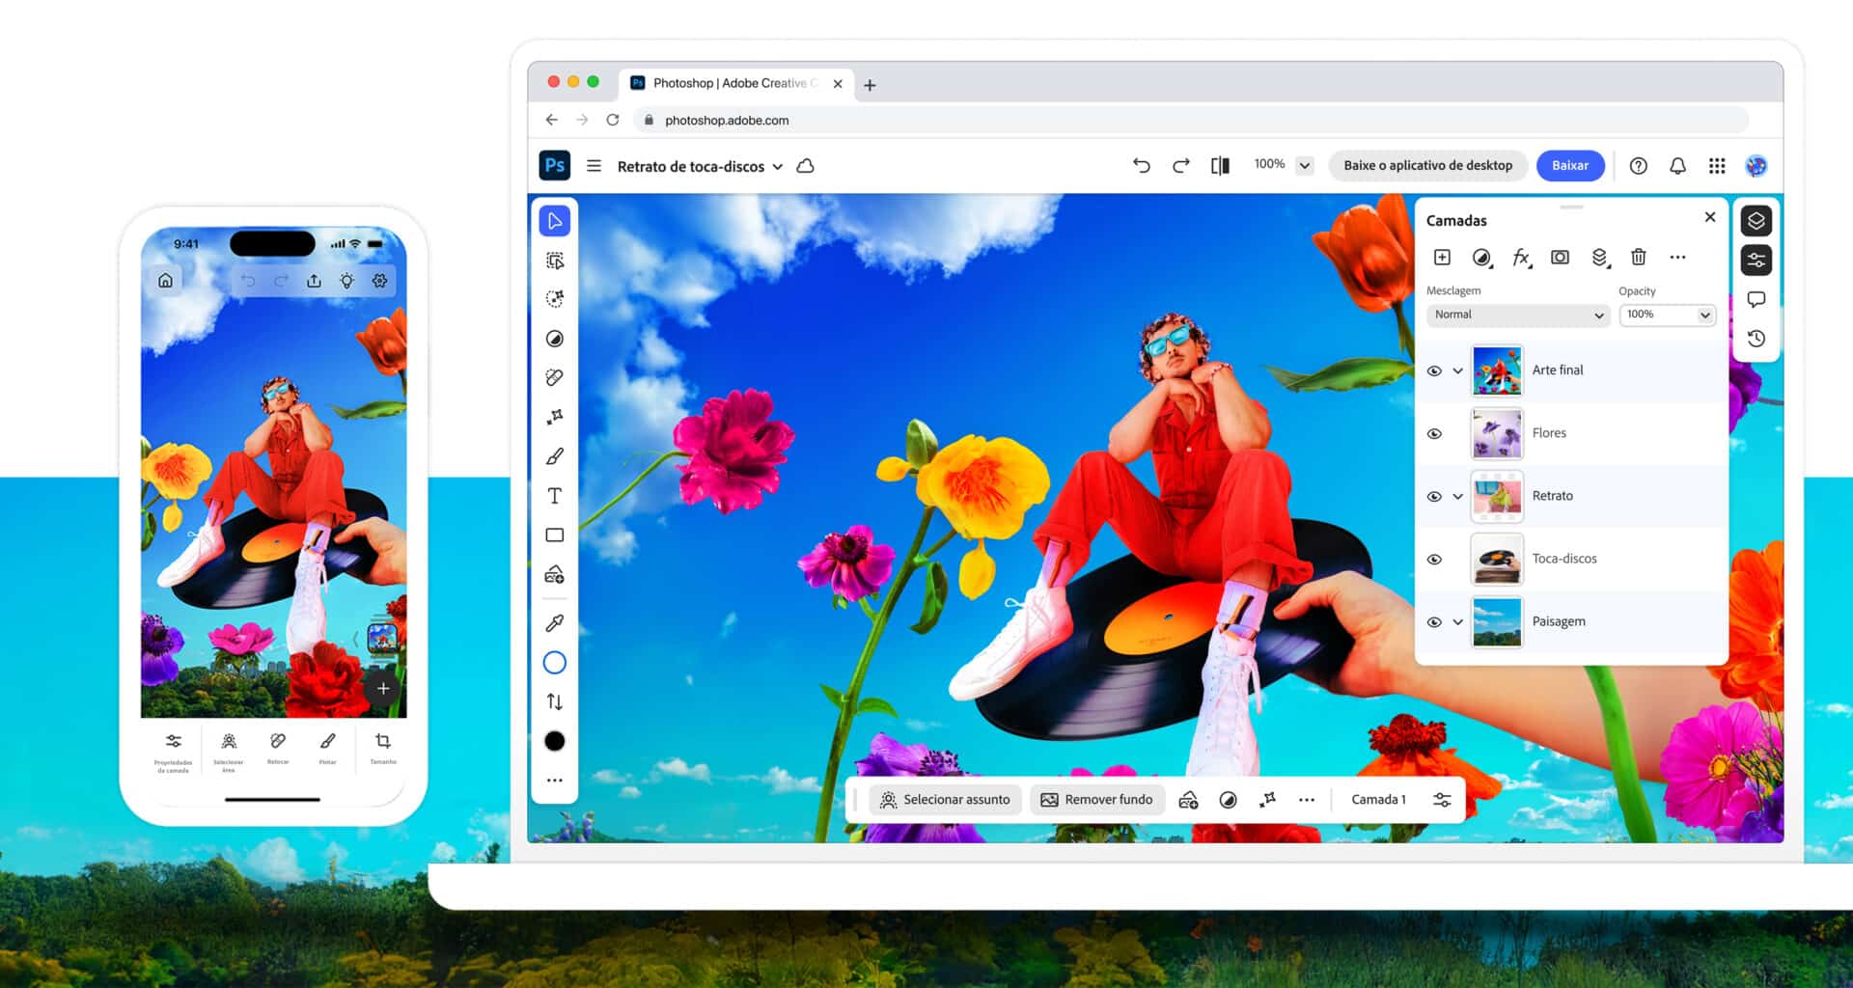
Task: Hide the Retrato layer
Action: point(1434,496)
